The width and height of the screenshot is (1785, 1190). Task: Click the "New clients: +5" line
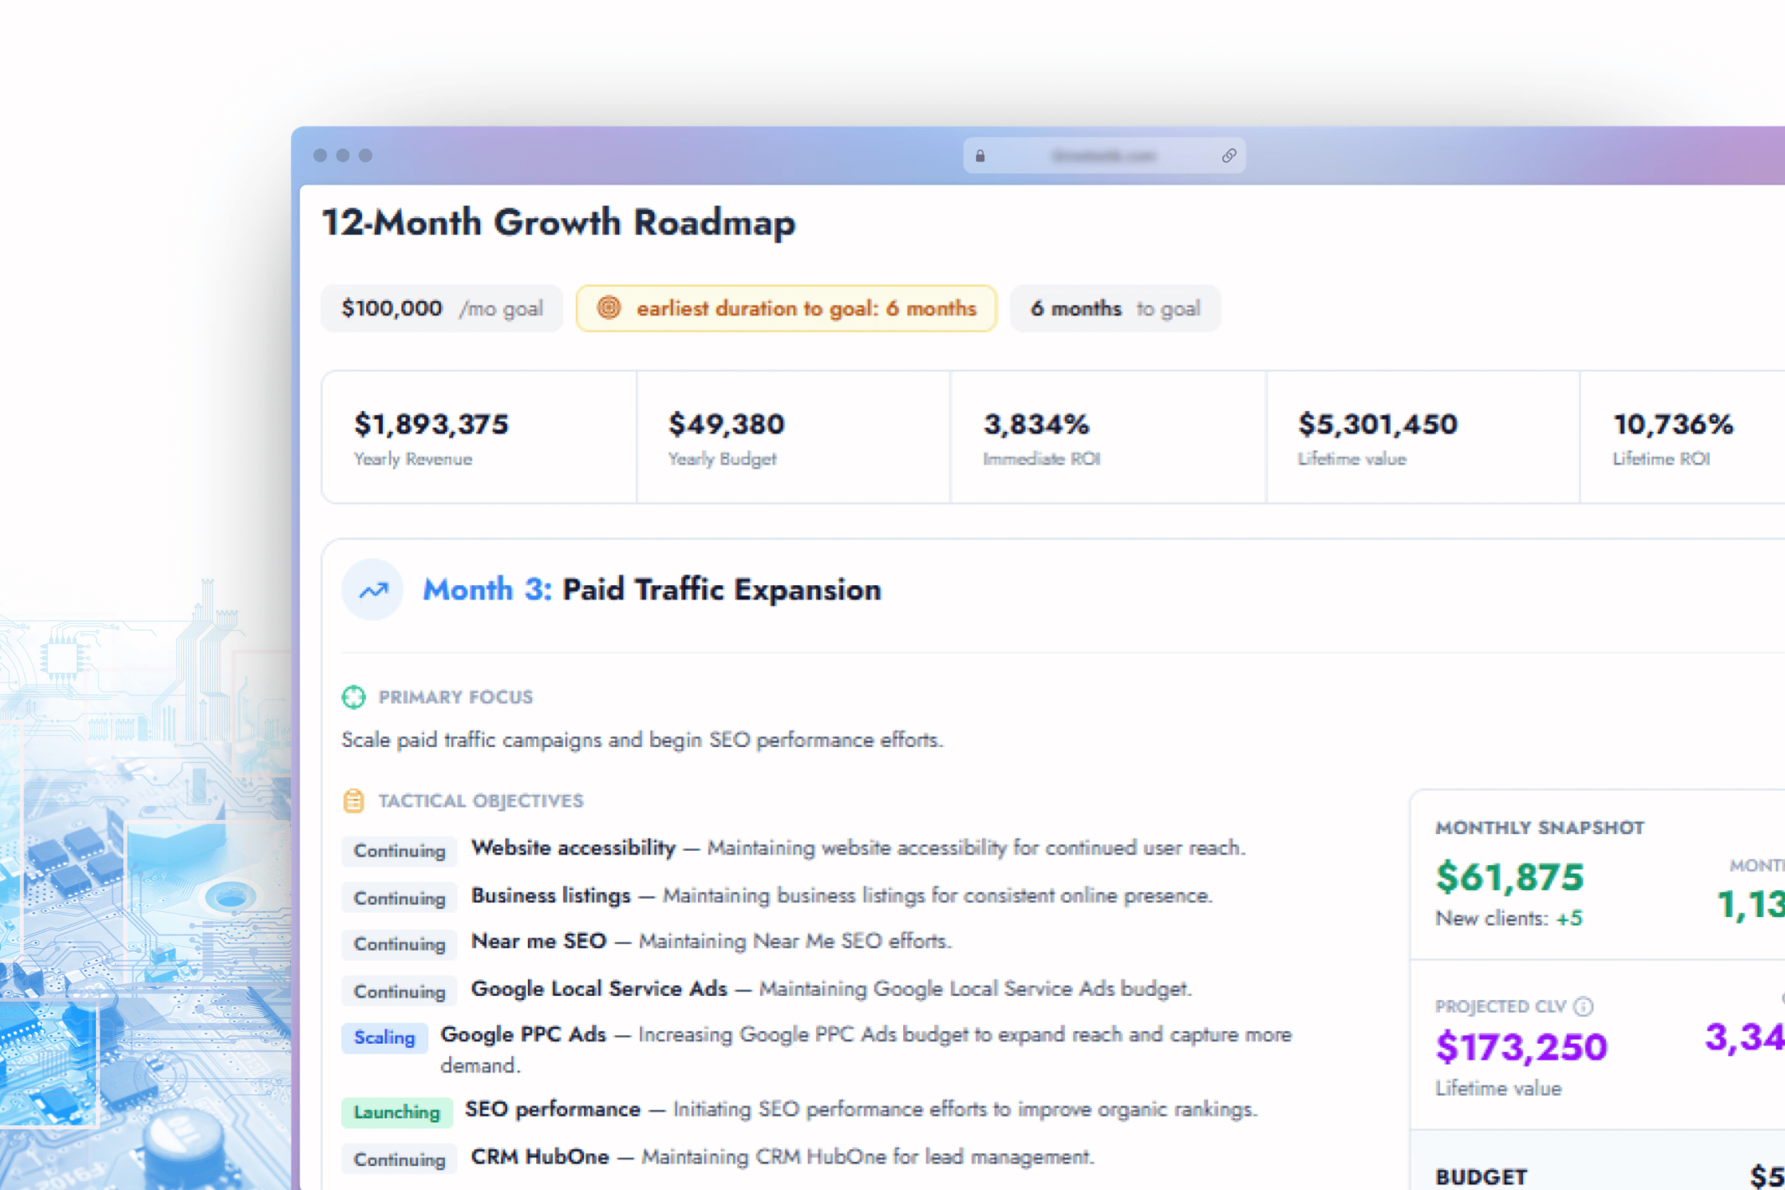pyautogui.click(x=1509, y=919)
